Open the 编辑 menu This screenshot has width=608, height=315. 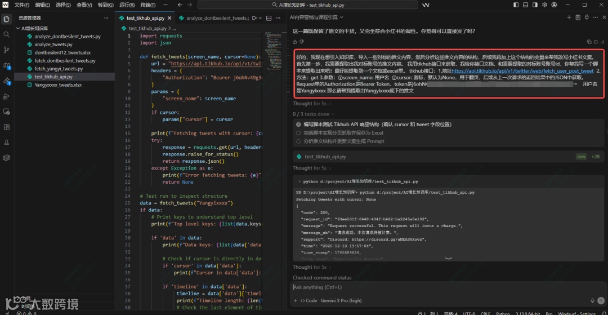(x=42, y=5)
